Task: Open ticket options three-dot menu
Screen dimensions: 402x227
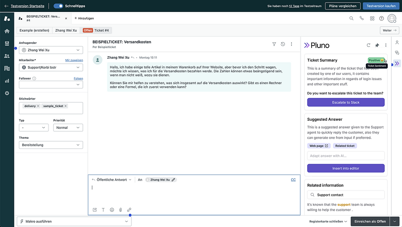Action: [x=291, y=44]
